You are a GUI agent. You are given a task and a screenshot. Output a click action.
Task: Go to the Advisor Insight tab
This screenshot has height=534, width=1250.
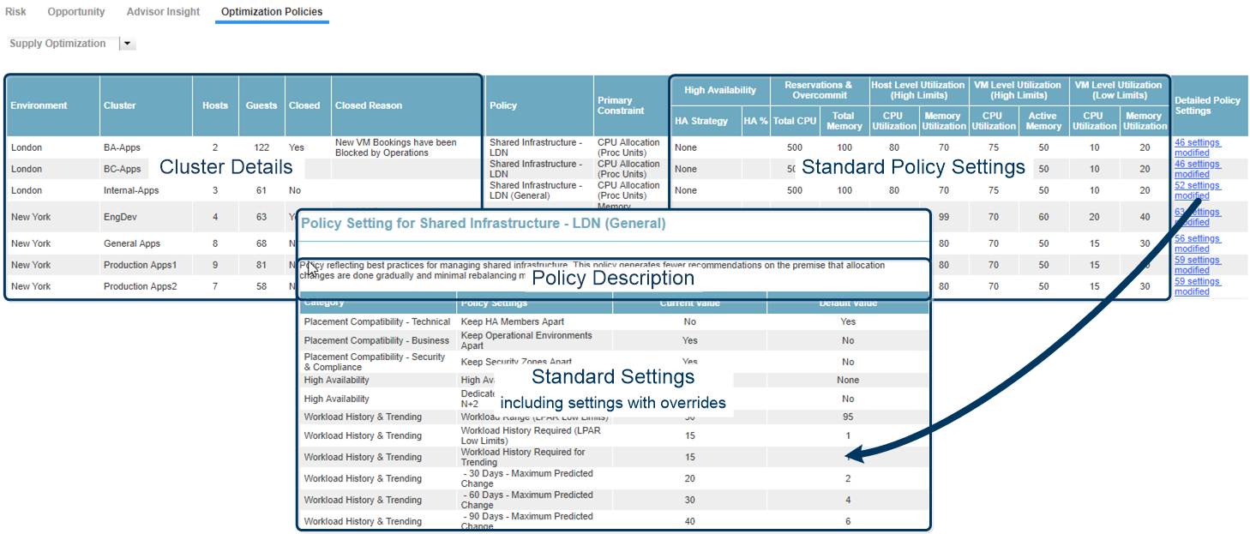[x=163, y=12]
